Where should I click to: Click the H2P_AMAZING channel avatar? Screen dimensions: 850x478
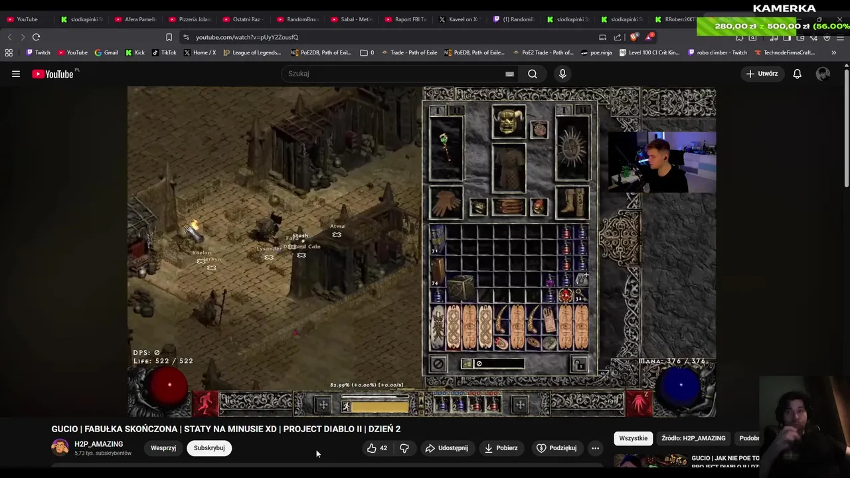coord(60,447)
